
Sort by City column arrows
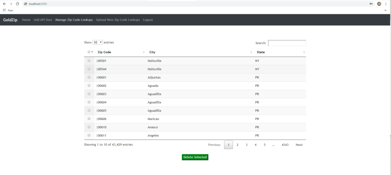click(251, 52)
